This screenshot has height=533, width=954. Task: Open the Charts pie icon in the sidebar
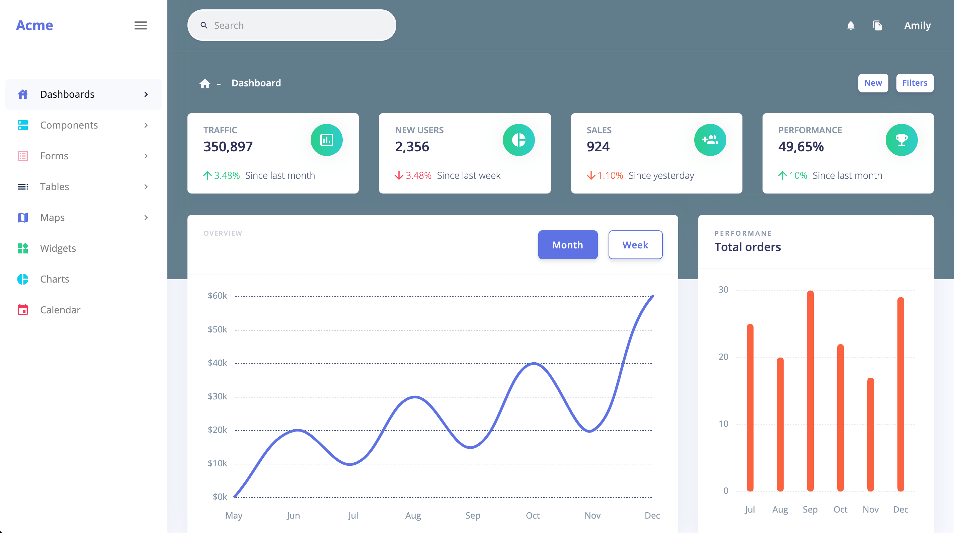coord(22,279)
